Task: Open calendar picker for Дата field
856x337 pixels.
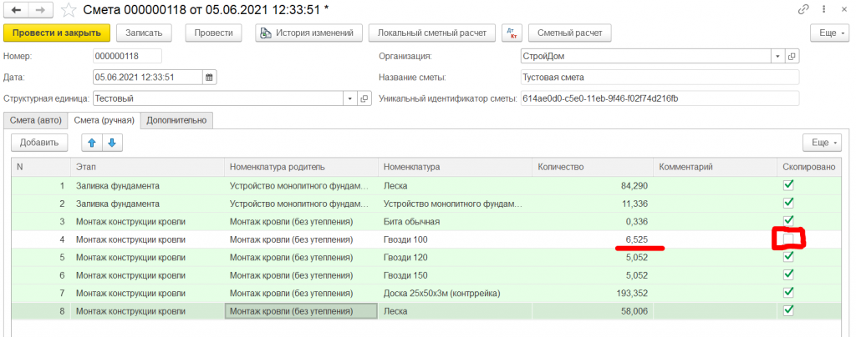Action: click(209, 77)
